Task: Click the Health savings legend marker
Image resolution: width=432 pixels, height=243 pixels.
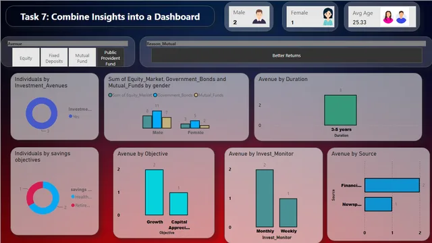Action: pyautogui.click(x=73, y=196)
